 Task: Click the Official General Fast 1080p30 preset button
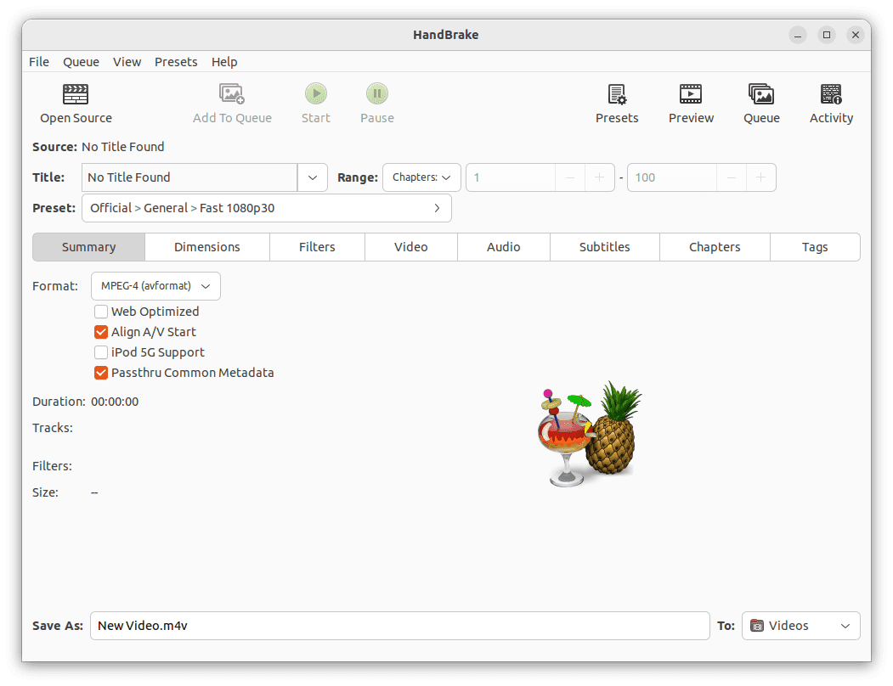(266, 208)
